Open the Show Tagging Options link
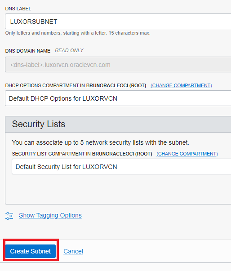This screenshot has width=231, height=271. (50, 215)
